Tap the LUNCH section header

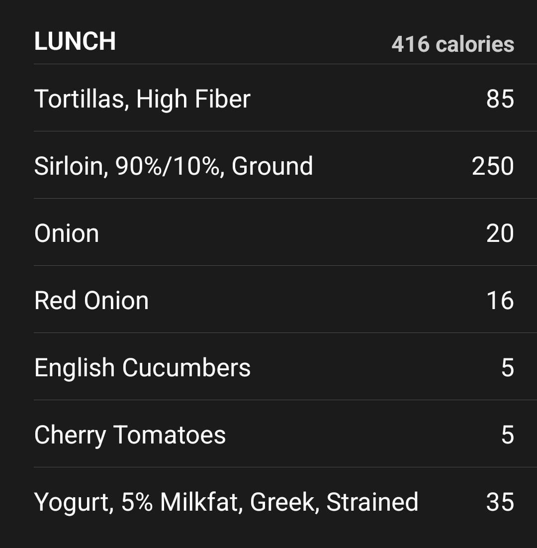click(x=75, y=41)
